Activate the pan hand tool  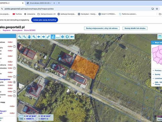[x=29, y=37]
